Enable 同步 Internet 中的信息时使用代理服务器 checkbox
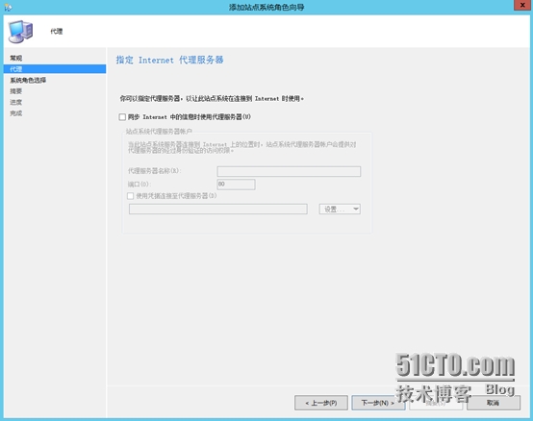 click(122, 117)
